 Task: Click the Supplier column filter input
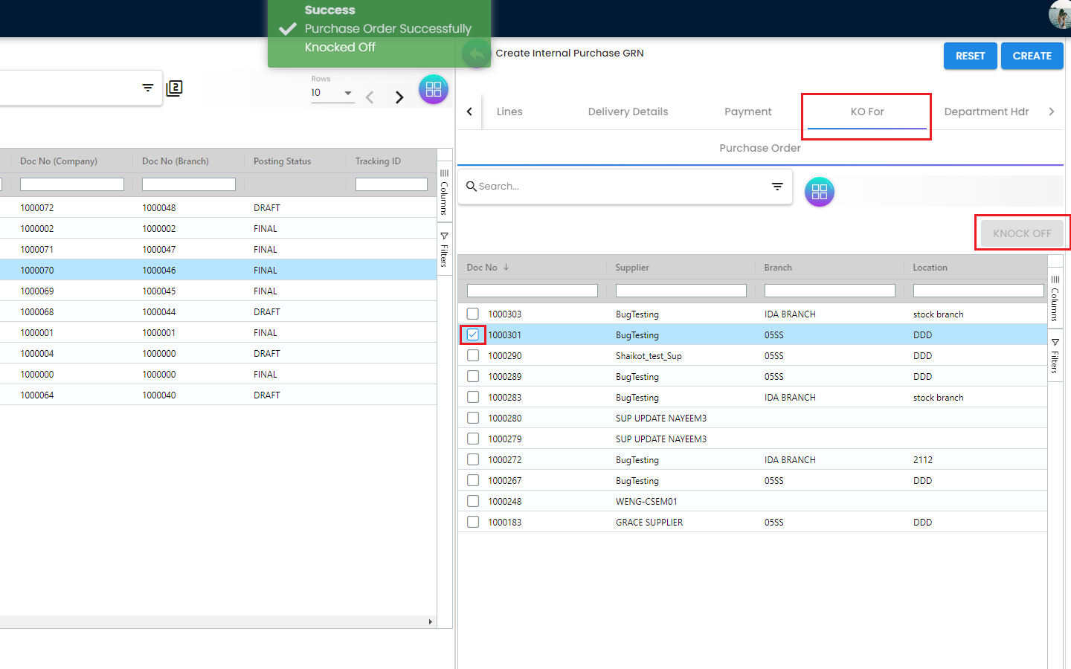681,291
